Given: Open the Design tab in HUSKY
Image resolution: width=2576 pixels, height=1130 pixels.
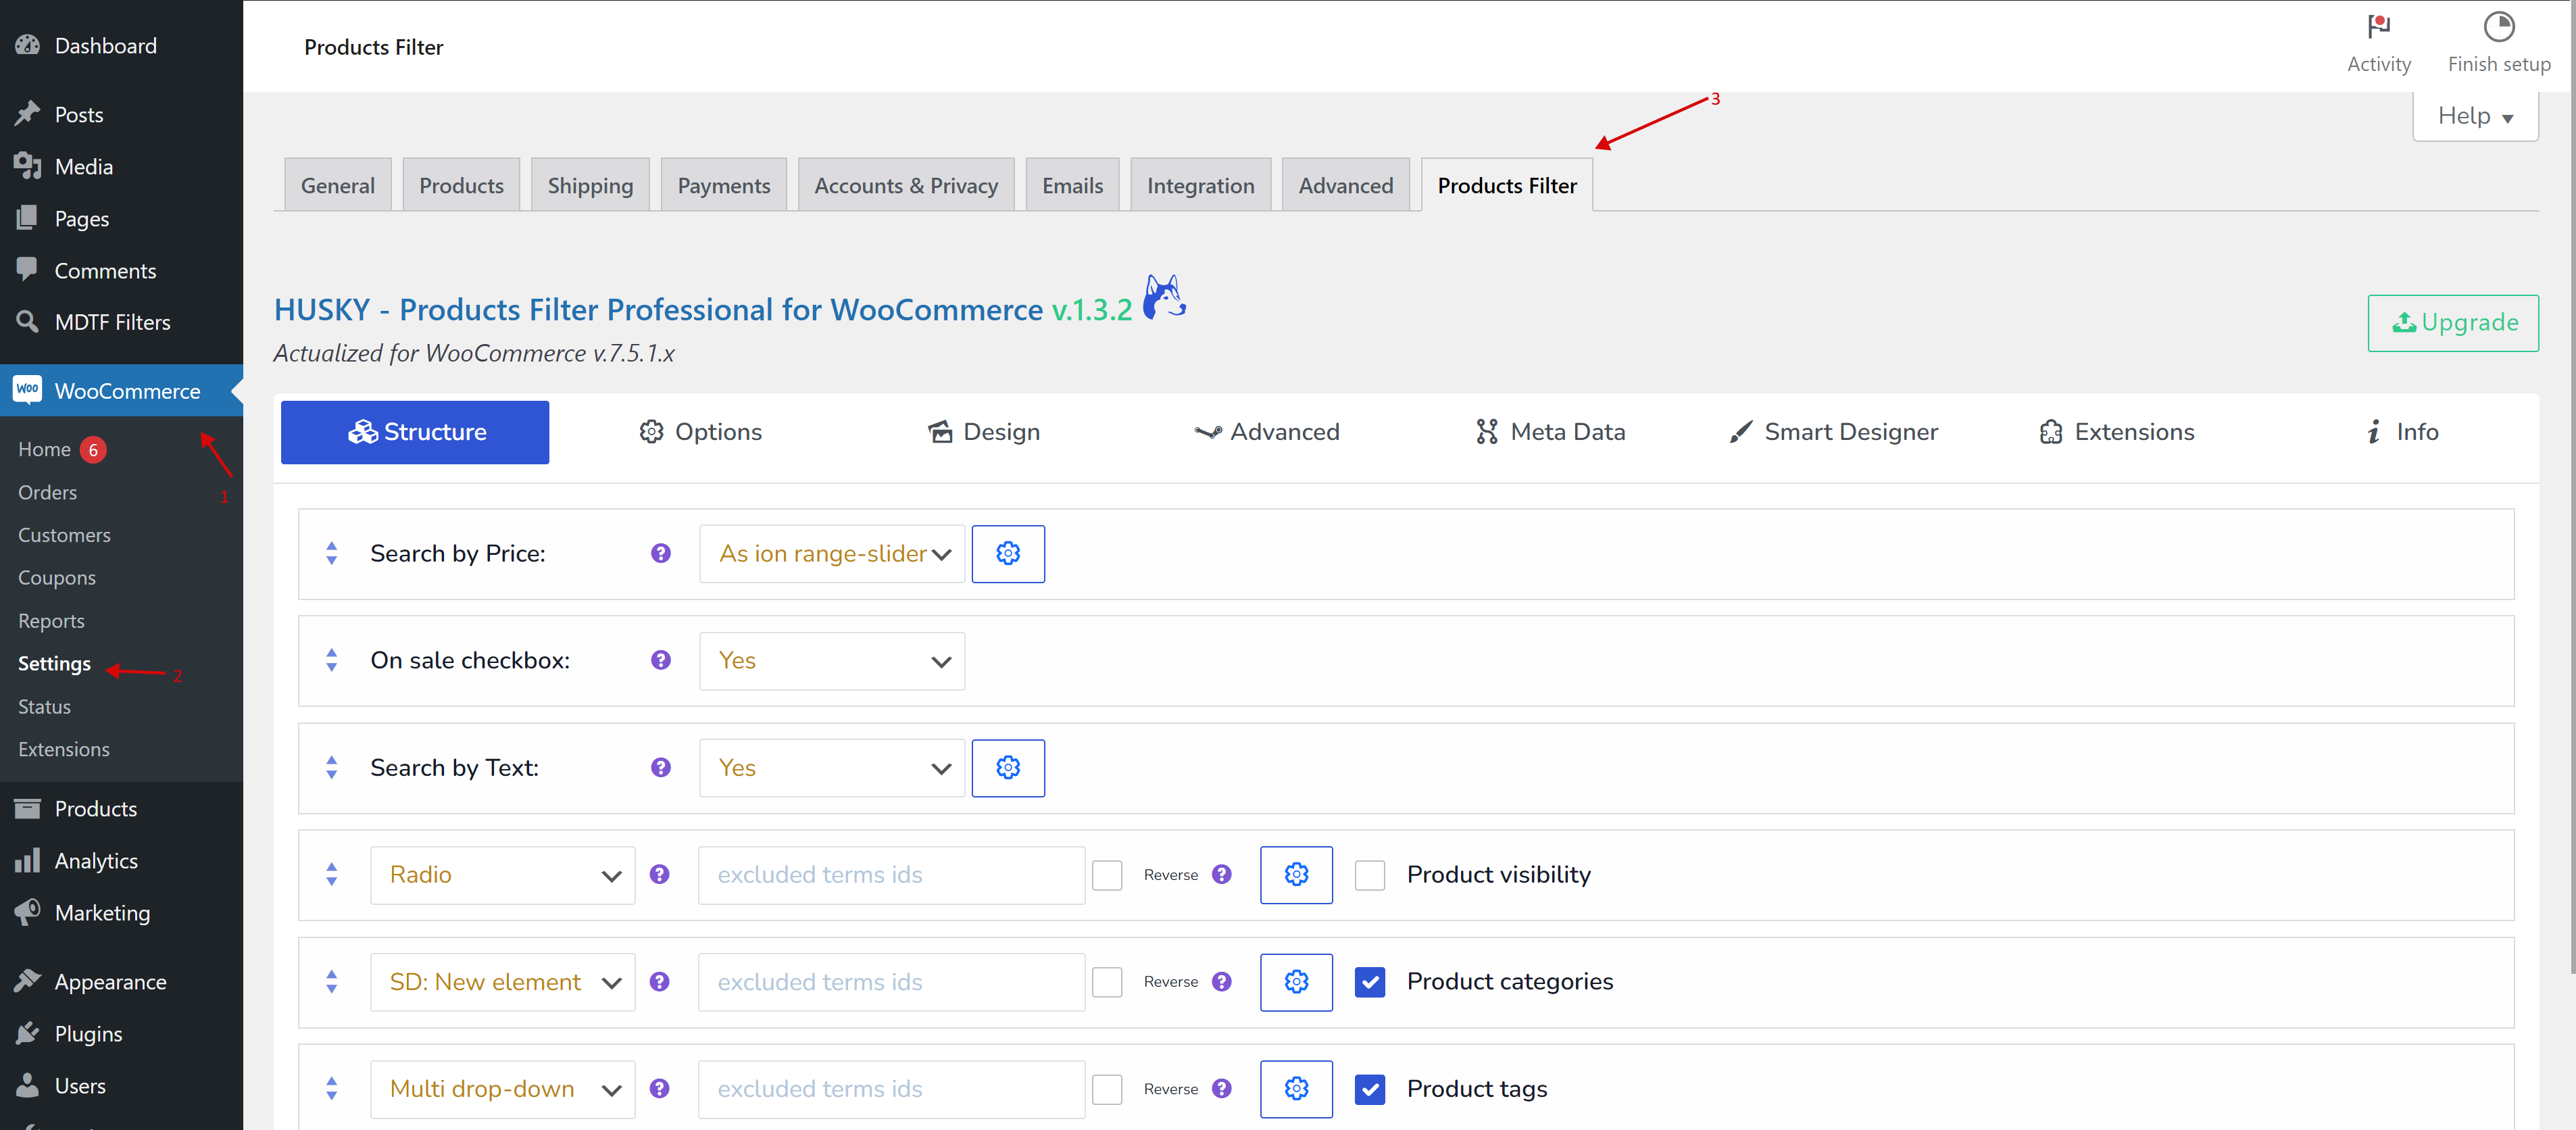Looking at the screenshot, I should pyautogui.click(x=984, y=432).
